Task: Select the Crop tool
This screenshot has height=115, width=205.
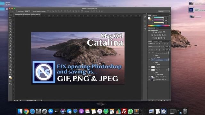Action: click(x=10, y=29)
